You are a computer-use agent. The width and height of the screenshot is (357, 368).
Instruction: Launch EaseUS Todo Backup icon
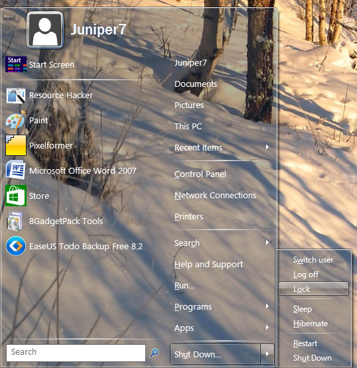(16, 246)
